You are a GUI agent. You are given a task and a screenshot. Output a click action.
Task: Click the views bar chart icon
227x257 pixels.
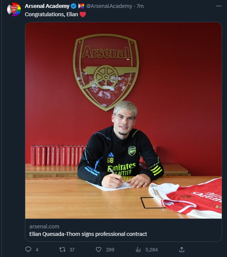(x=138, y=249)
